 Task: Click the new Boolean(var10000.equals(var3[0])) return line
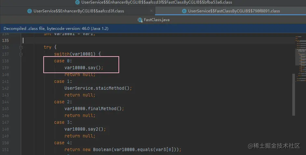click(x=123, y=149)
